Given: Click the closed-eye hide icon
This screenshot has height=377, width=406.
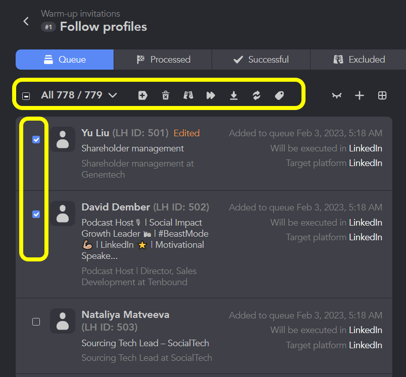Looking at the screenshot, I should tap(337, 95).
